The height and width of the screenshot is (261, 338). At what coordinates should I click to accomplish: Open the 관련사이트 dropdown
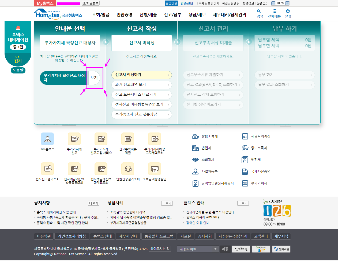tap(198, 249)
